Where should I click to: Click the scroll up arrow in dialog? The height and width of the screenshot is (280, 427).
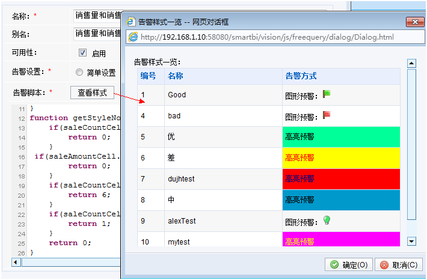coord(411,64)
